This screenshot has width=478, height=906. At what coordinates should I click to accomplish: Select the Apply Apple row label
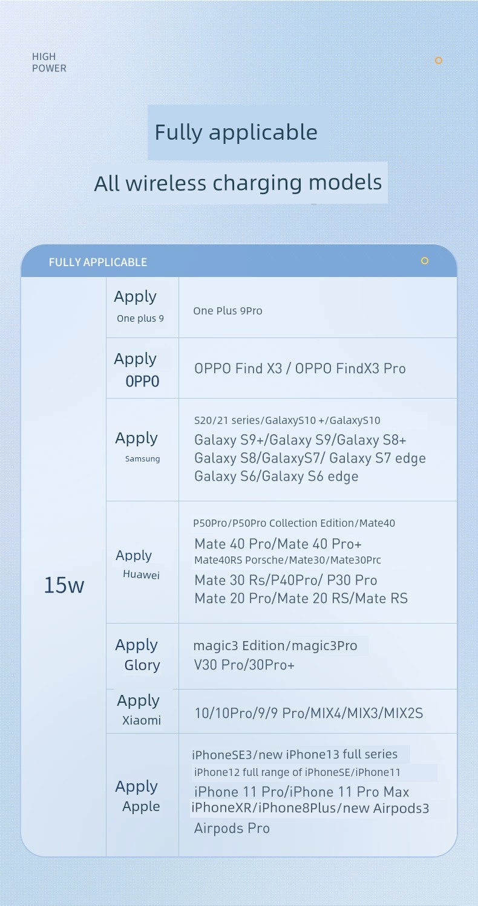(x=138, y=796)
